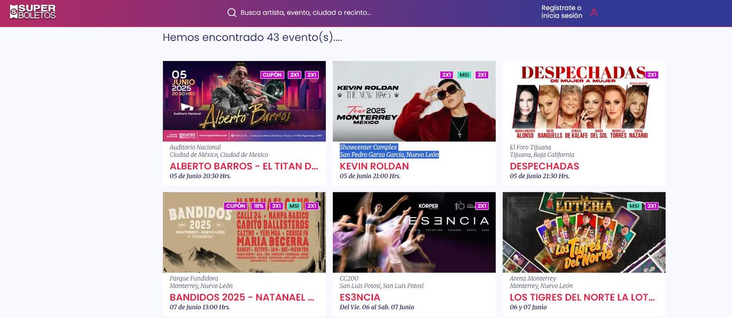The height and width of the screenshot is (318, 732).
Task: Click MSI badge on Kevin Roldan card
Action: pos(465,75)
